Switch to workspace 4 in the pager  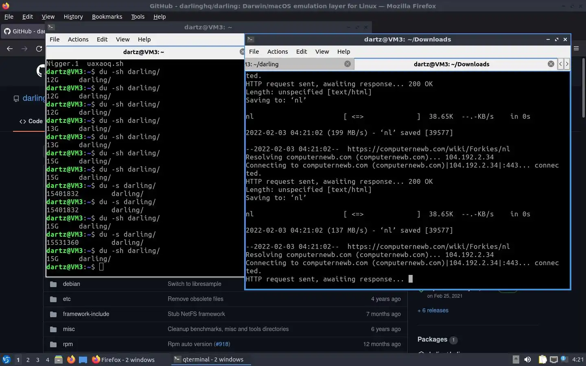click(x=47, y=359)
